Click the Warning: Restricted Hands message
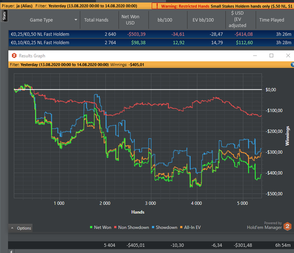 185,6
